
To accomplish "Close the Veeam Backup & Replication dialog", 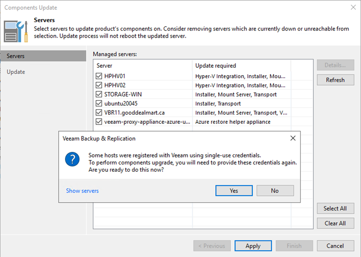I will (293, 138).
